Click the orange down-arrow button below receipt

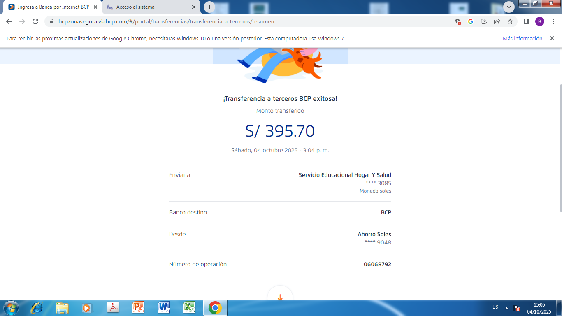point(280,296)
